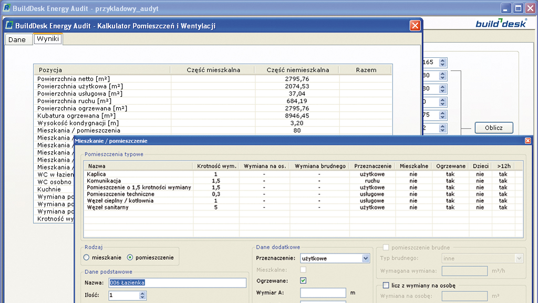Select the Pomieszczenie techniczne row
This screenshot has height=303, width=538.
click(x=303, y=194)
